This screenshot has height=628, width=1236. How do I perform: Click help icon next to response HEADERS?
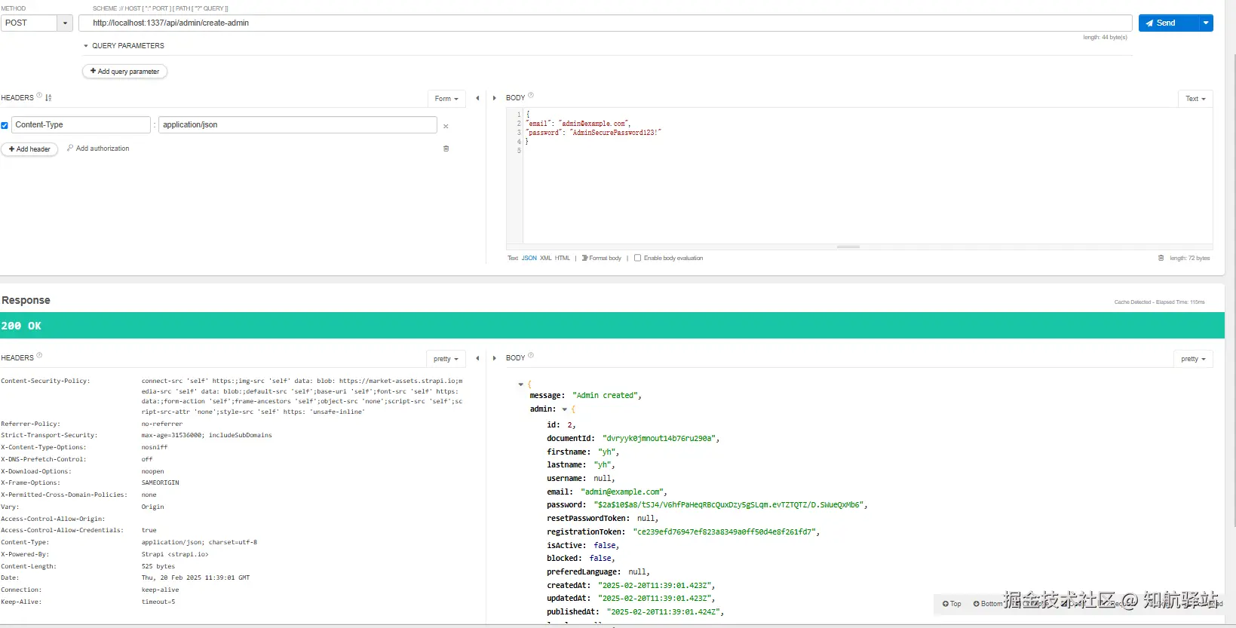pyautogui.click(x=39, y=355)
